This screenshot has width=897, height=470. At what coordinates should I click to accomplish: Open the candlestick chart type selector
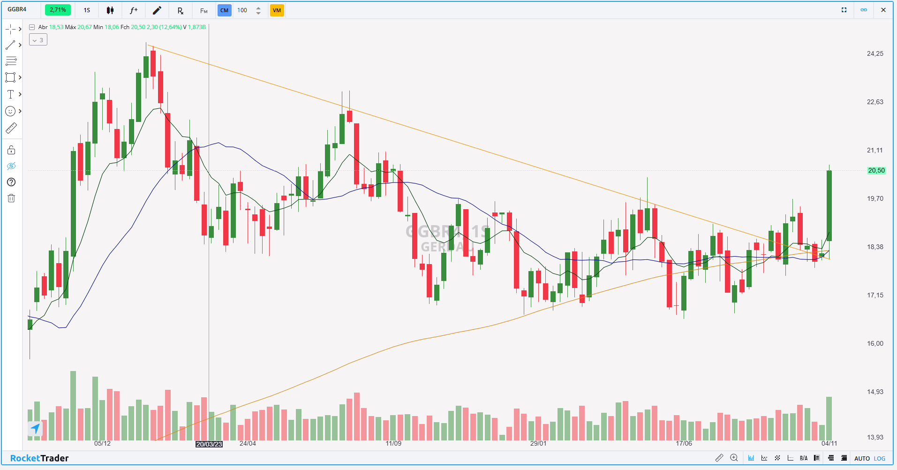tap(110, 10)
